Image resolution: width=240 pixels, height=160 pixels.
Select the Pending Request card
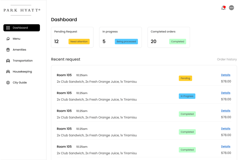[x=72, y=37]
